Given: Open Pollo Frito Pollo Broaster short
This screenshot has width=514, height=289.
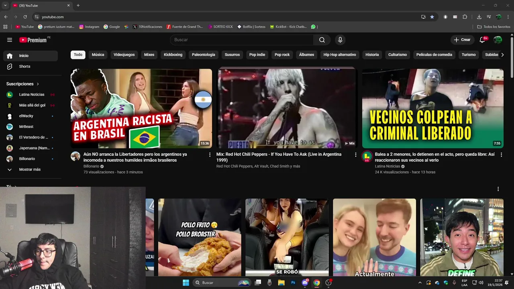Looking at the screenshot, I should click(200, 237).
